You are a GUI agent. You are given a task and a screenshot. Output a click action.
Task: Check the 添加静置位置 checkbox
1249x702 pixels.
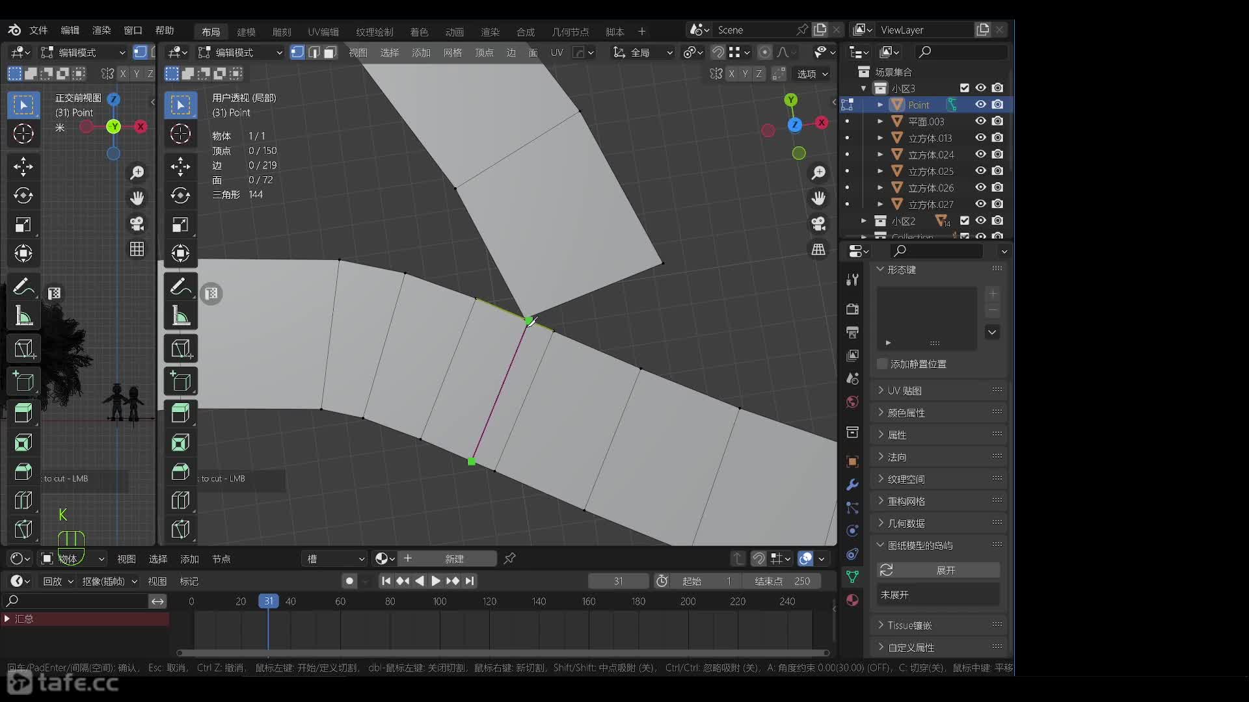click(x=883, y=364)
